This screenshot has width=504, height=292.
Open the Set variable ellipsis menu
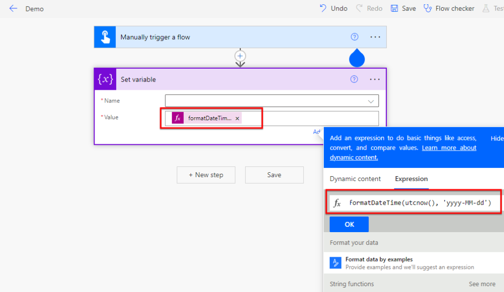pyautogui.click(x=375, y=79)
